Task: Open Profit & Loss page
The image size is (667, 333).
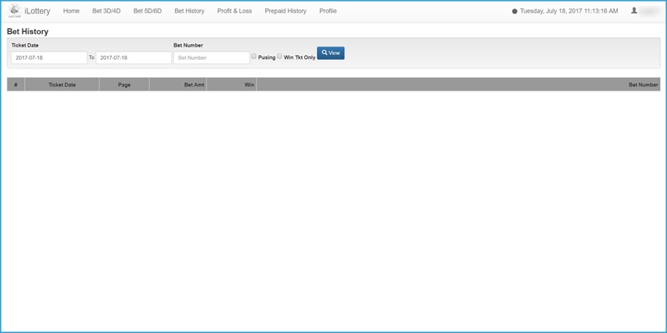Action: 234,11
